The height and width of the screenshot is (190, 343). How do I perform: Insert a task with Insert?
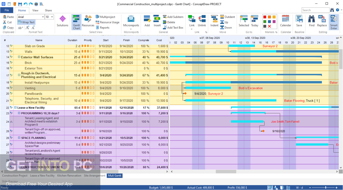pyautogui.click(x=157, y=21)
